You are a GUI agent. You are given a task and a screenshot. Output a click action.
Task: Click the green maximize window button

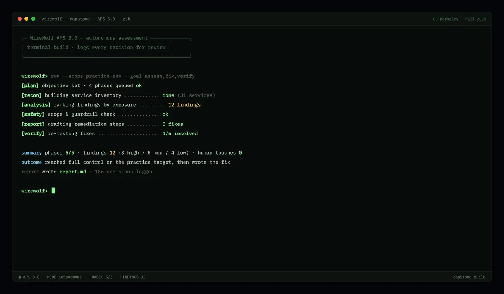[33, 19]
